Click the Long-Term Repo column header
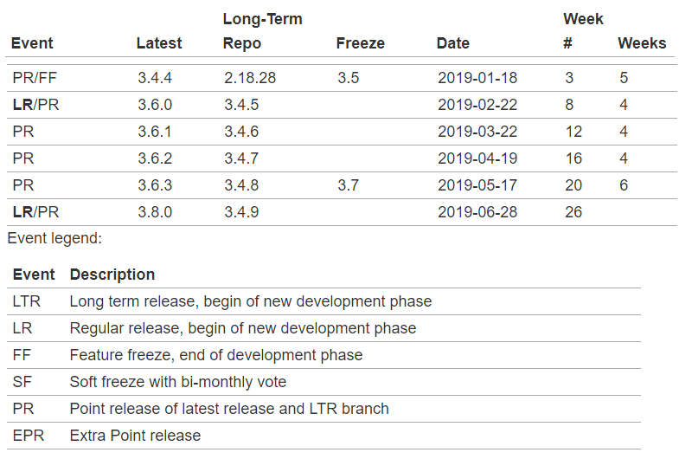679x459 pixels. tap(262, 31)
